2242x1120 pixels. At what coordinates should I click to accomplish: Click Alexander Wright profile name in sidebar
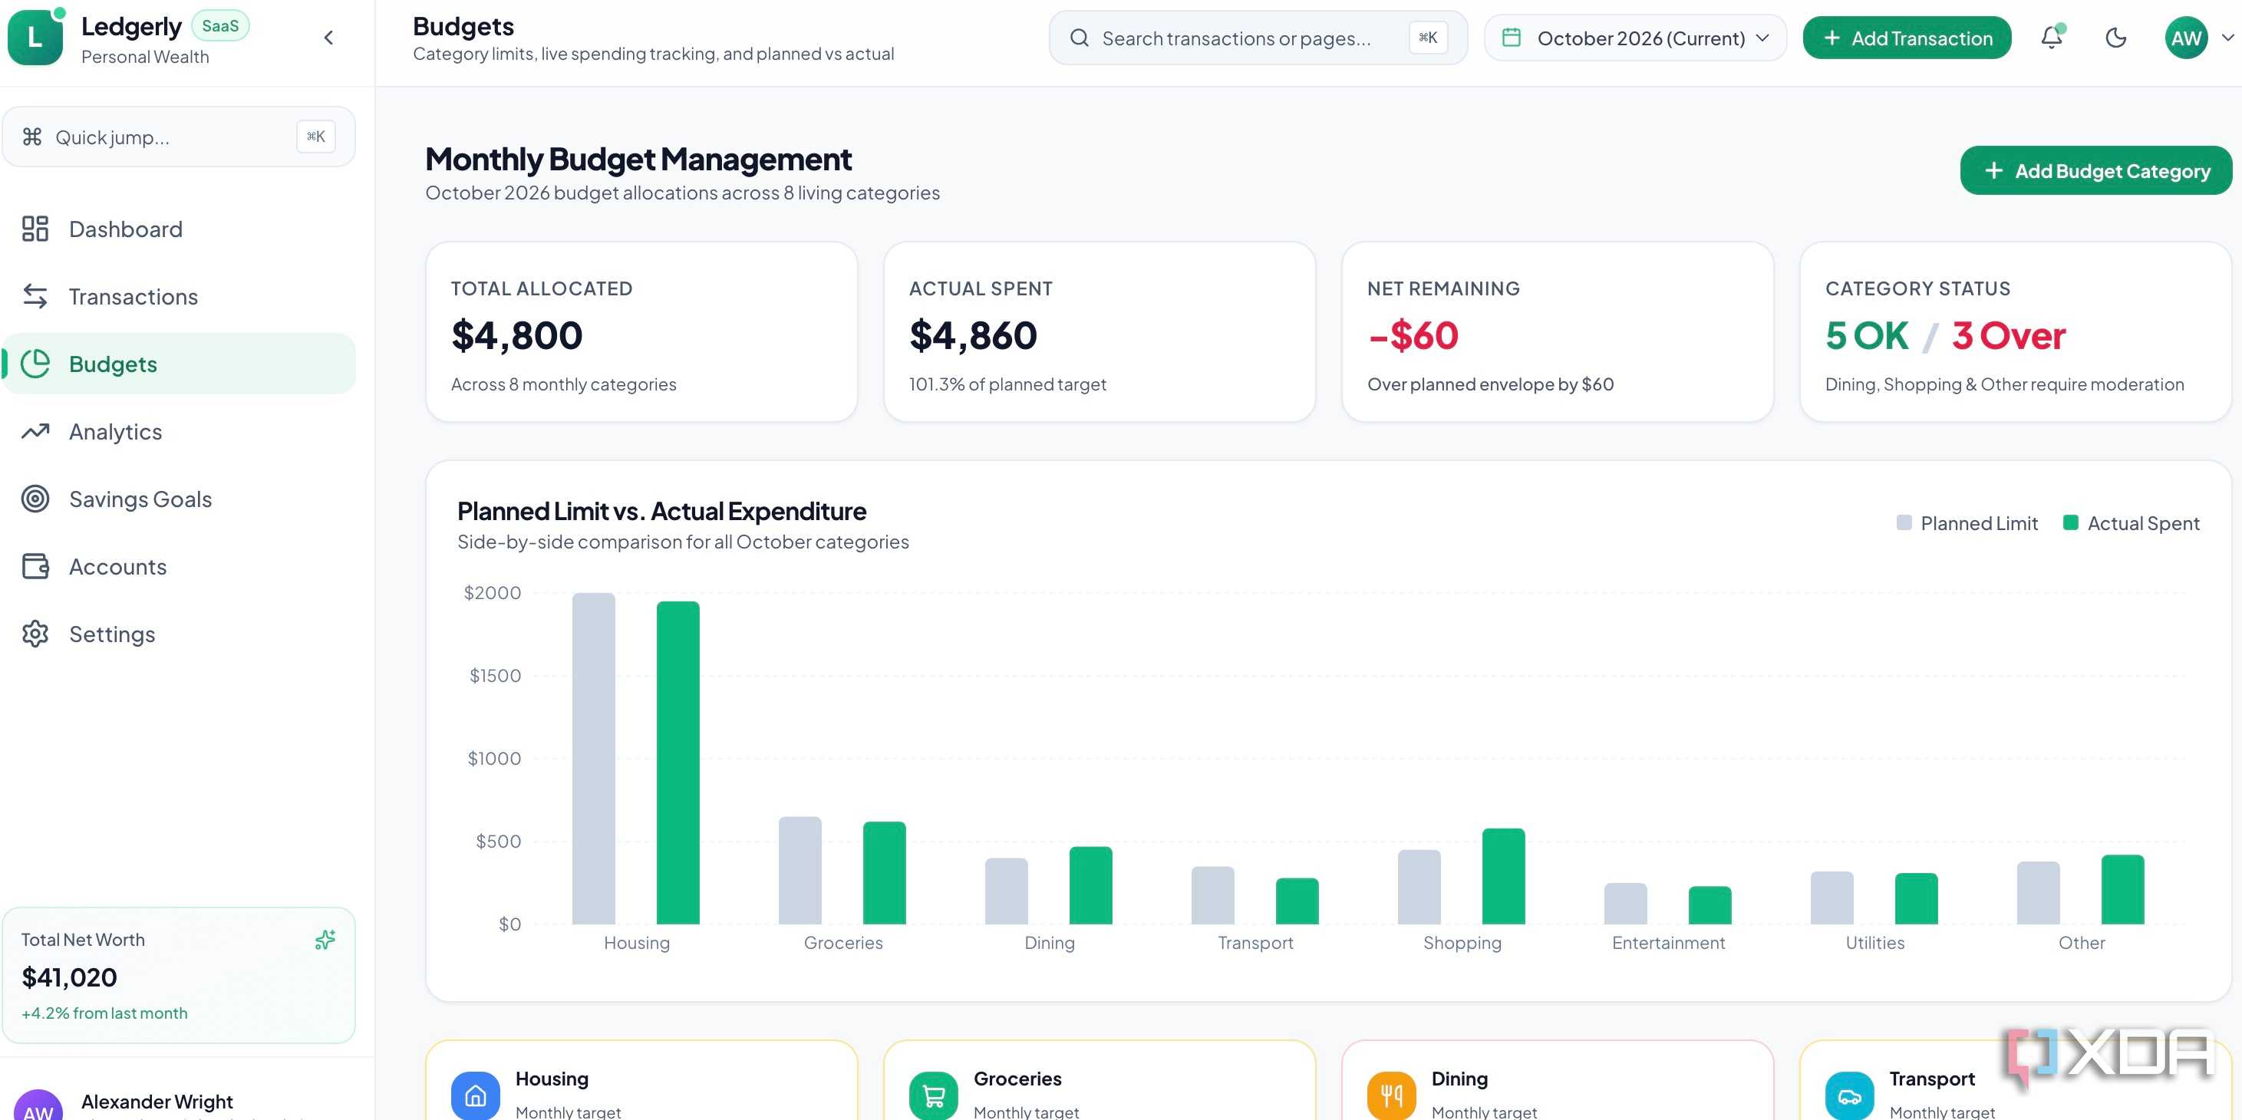[x=157, y=1101]
